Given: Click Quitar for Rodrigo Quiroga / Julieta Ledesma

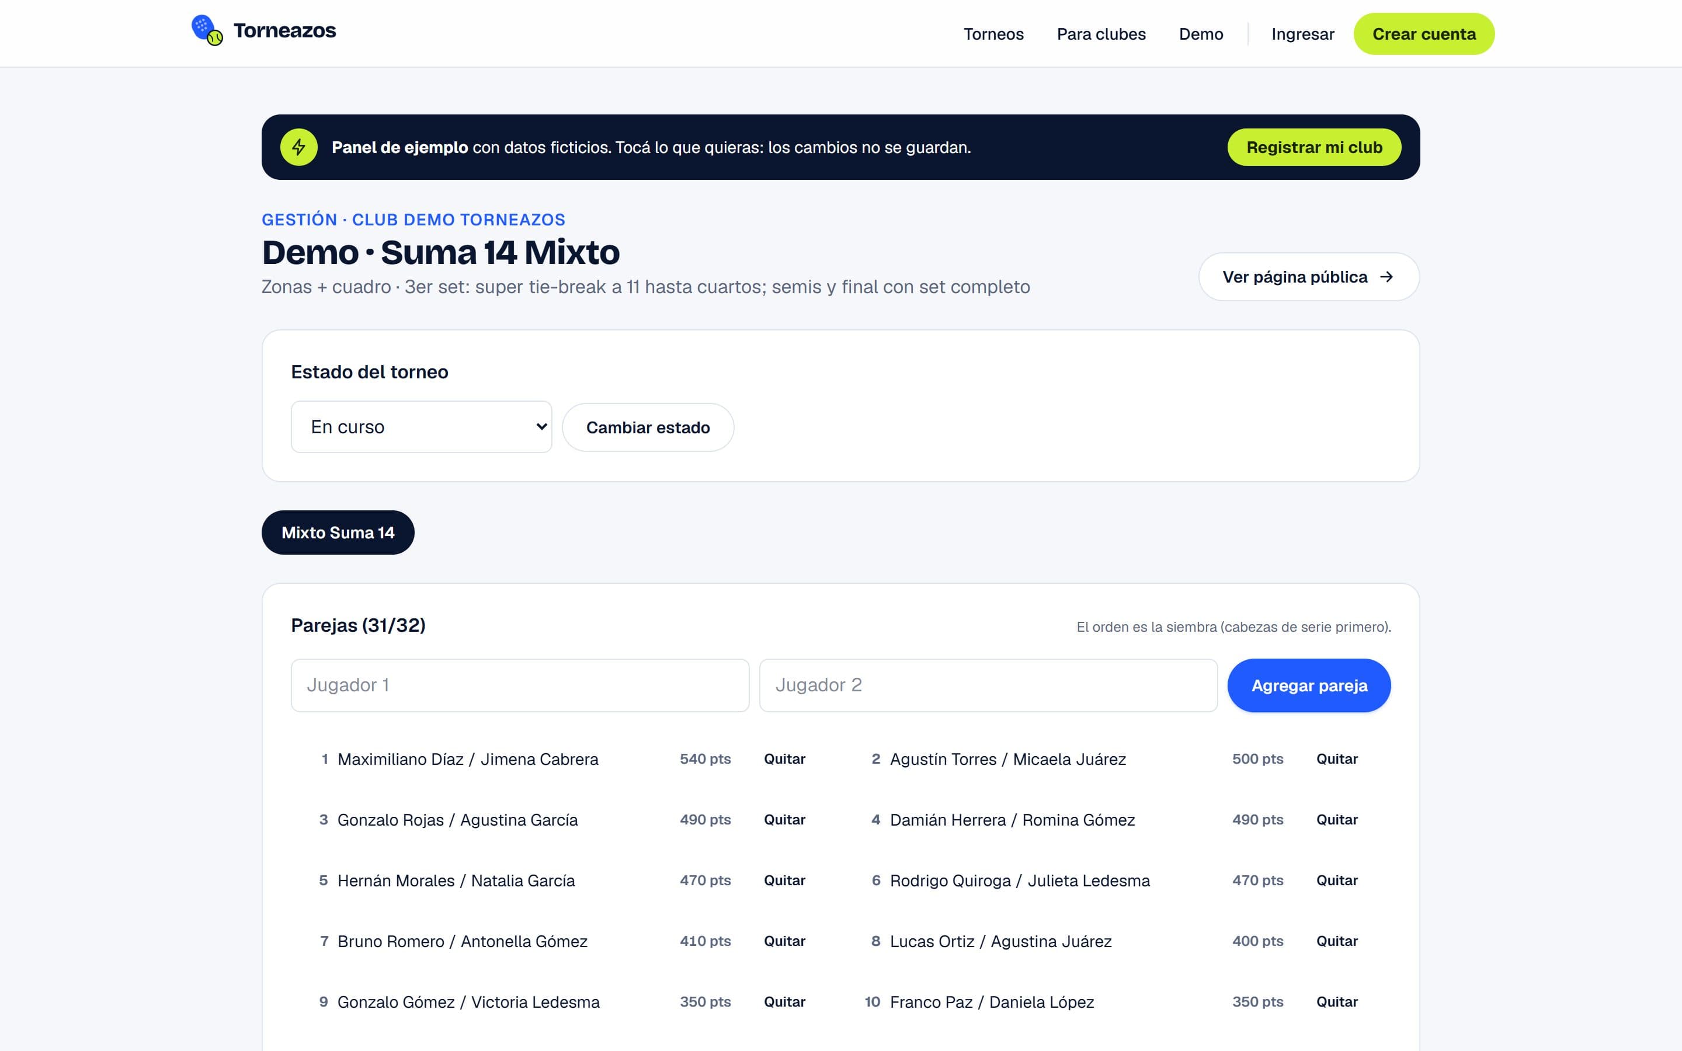Looking at the screenshot, I should pos(1337,880).
